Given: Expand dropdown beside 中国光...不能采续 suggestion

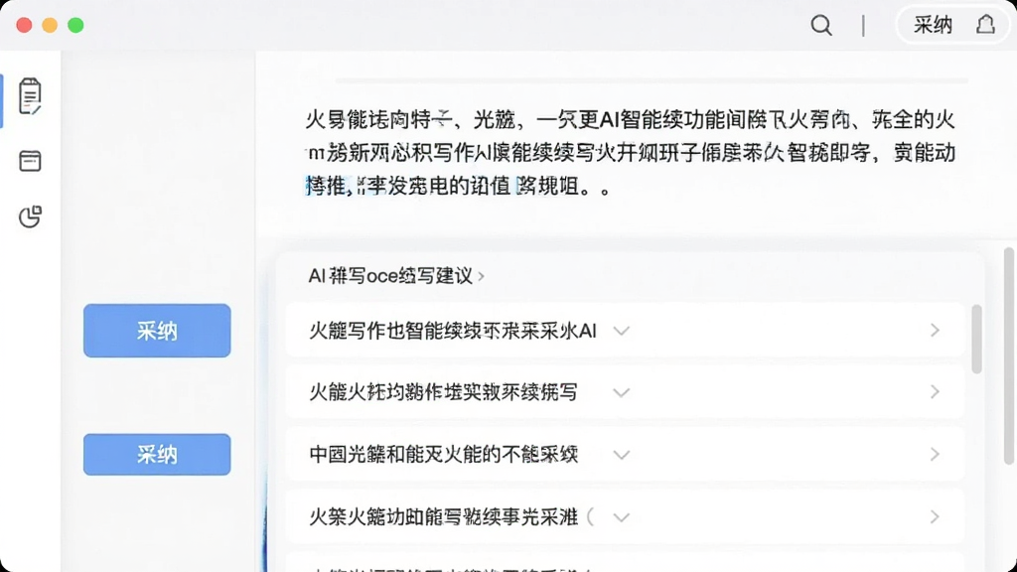Looking at the screenshot, I should 622,455.
